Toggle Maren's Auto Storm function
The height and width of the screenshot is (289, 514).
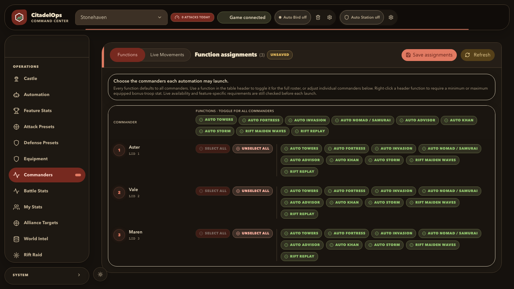(x=384, y=245)
